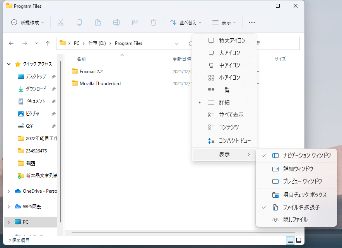Click the Copy icon on the toolbar

[79, 22]
